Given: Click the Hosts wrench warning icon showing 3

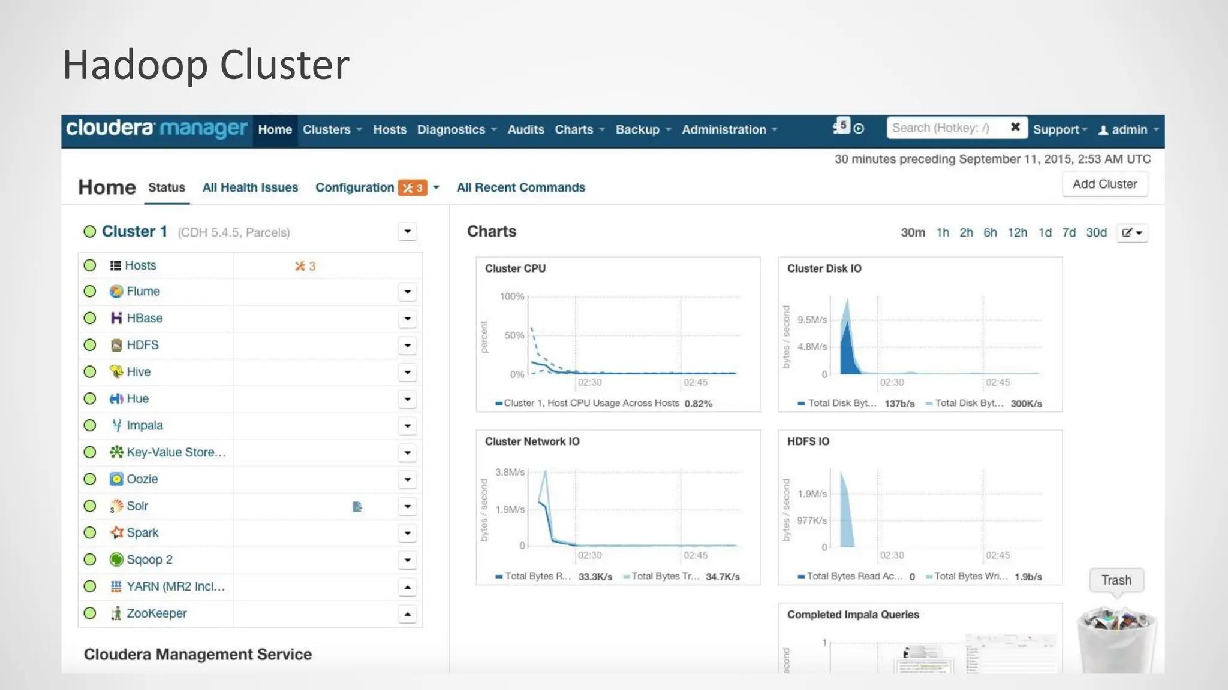Looking at the screenshot, I should coord(305,266).
